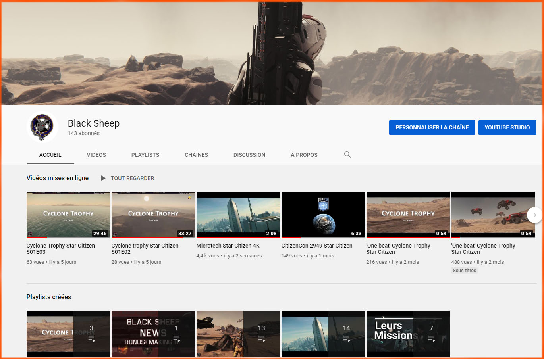544x359 pixels.
Task: Switch to the VIDÉOS tab
Action: [96, 155]
